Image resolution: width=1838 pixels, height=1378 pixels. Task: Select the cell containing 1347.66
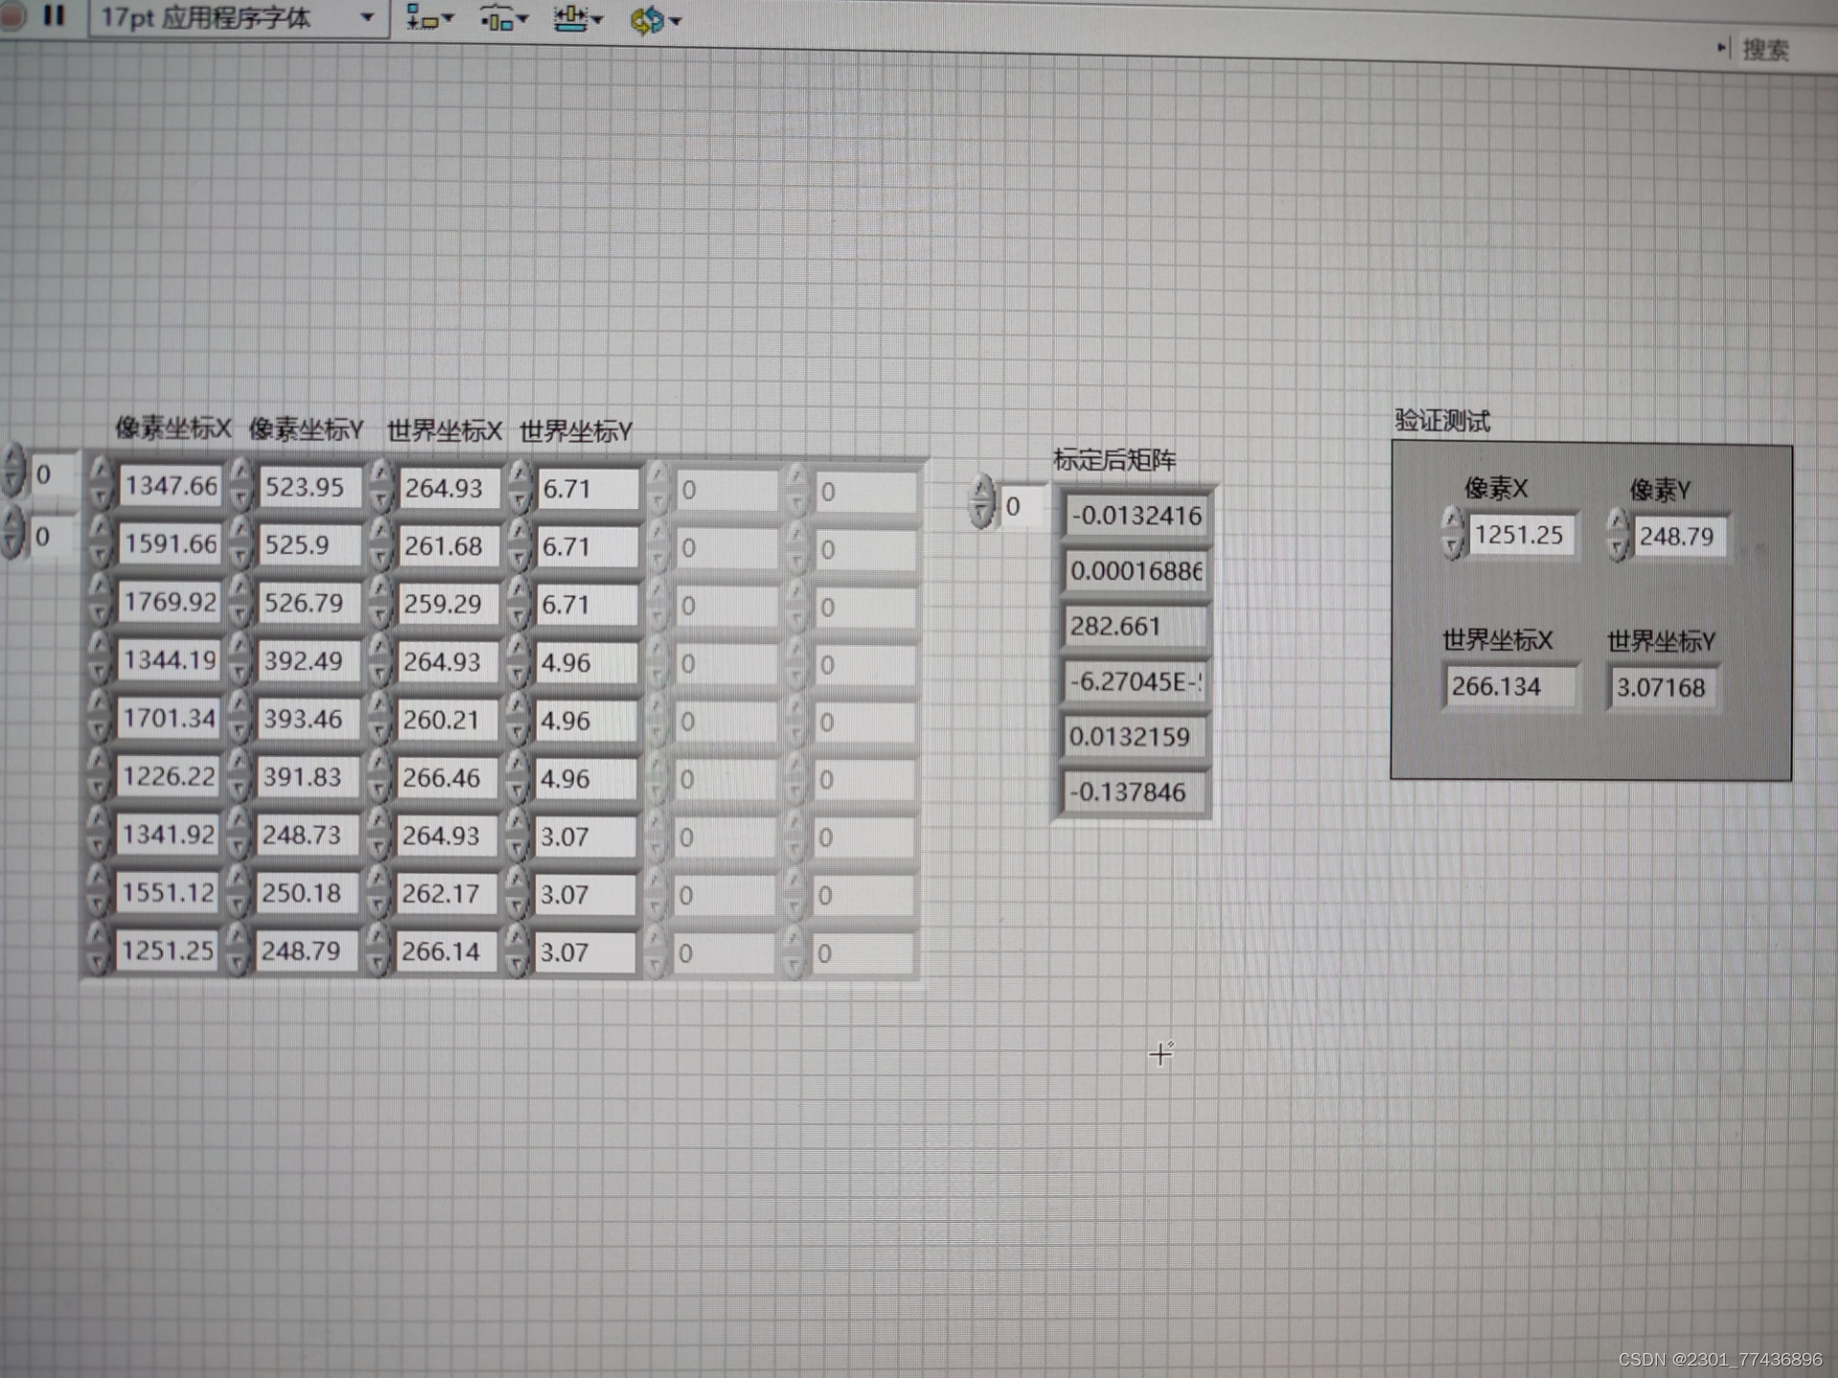coord(170,486)
